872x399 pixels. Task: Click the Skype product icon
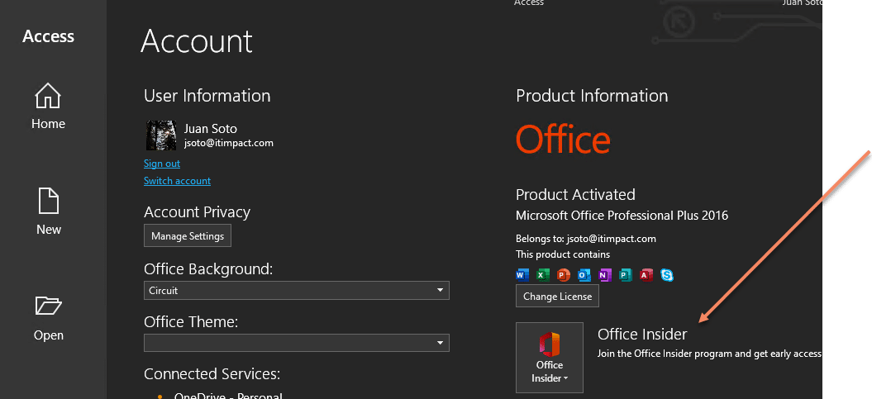tap(667, 274)
